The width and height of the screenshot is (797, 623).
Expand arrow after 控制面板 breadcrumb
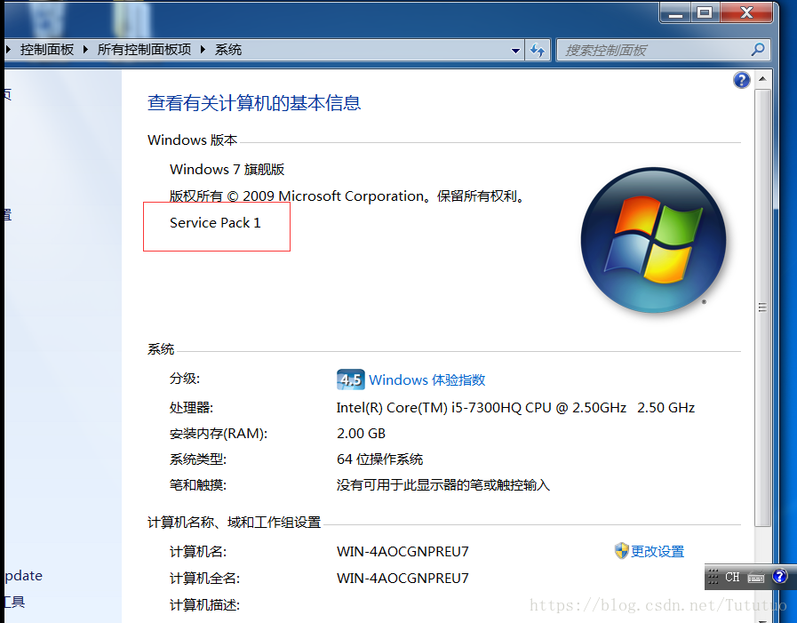click(85, 50)
